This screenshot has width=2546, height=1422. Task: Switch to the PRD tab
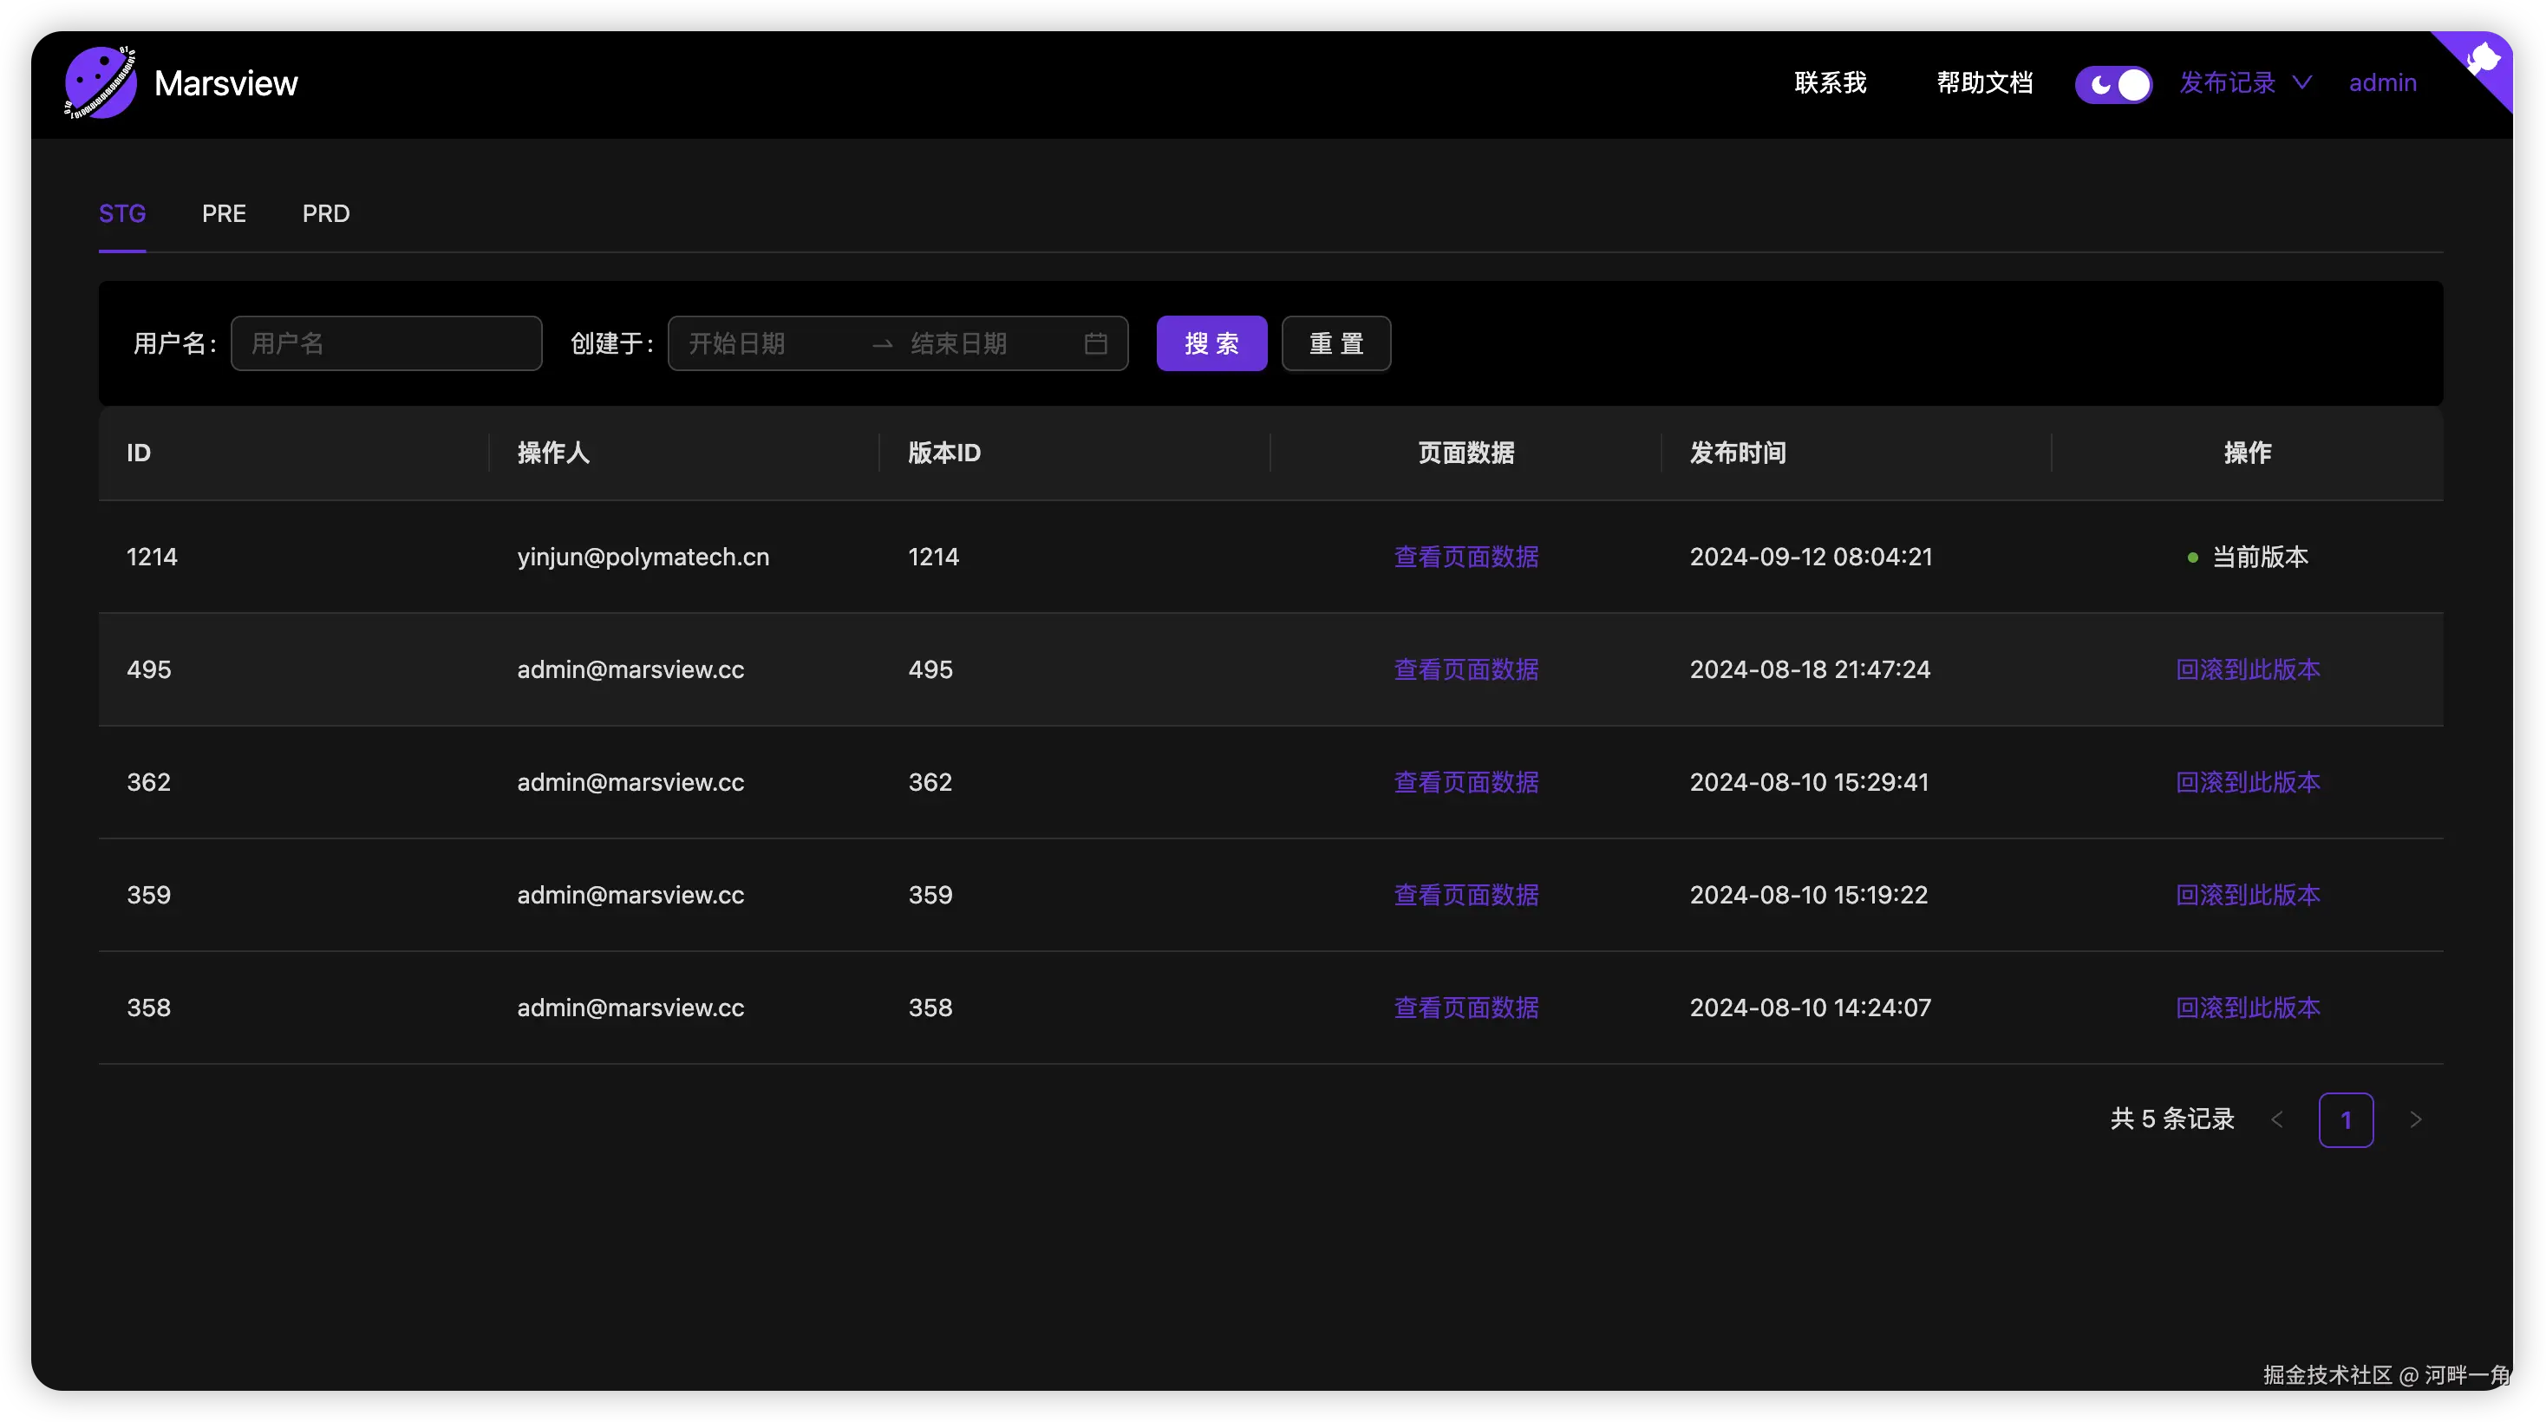pos(325,213)
